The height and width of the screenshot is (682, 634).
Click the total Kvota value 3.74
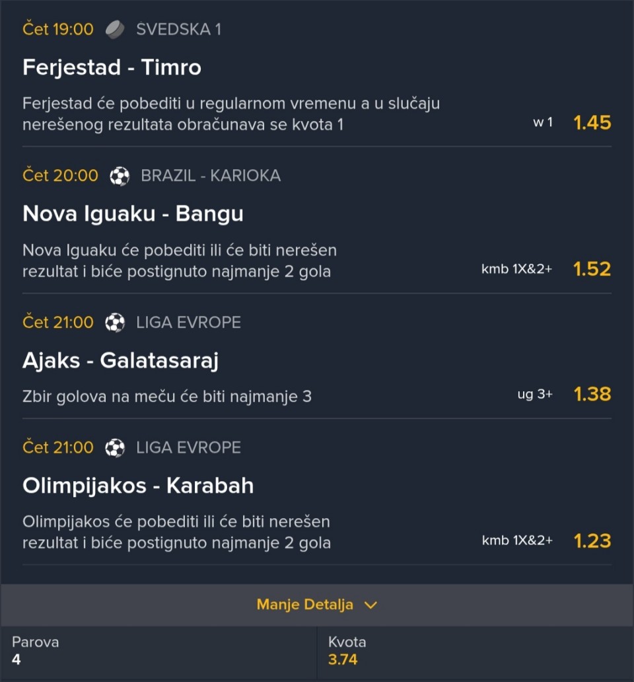(x=342, y=660)
